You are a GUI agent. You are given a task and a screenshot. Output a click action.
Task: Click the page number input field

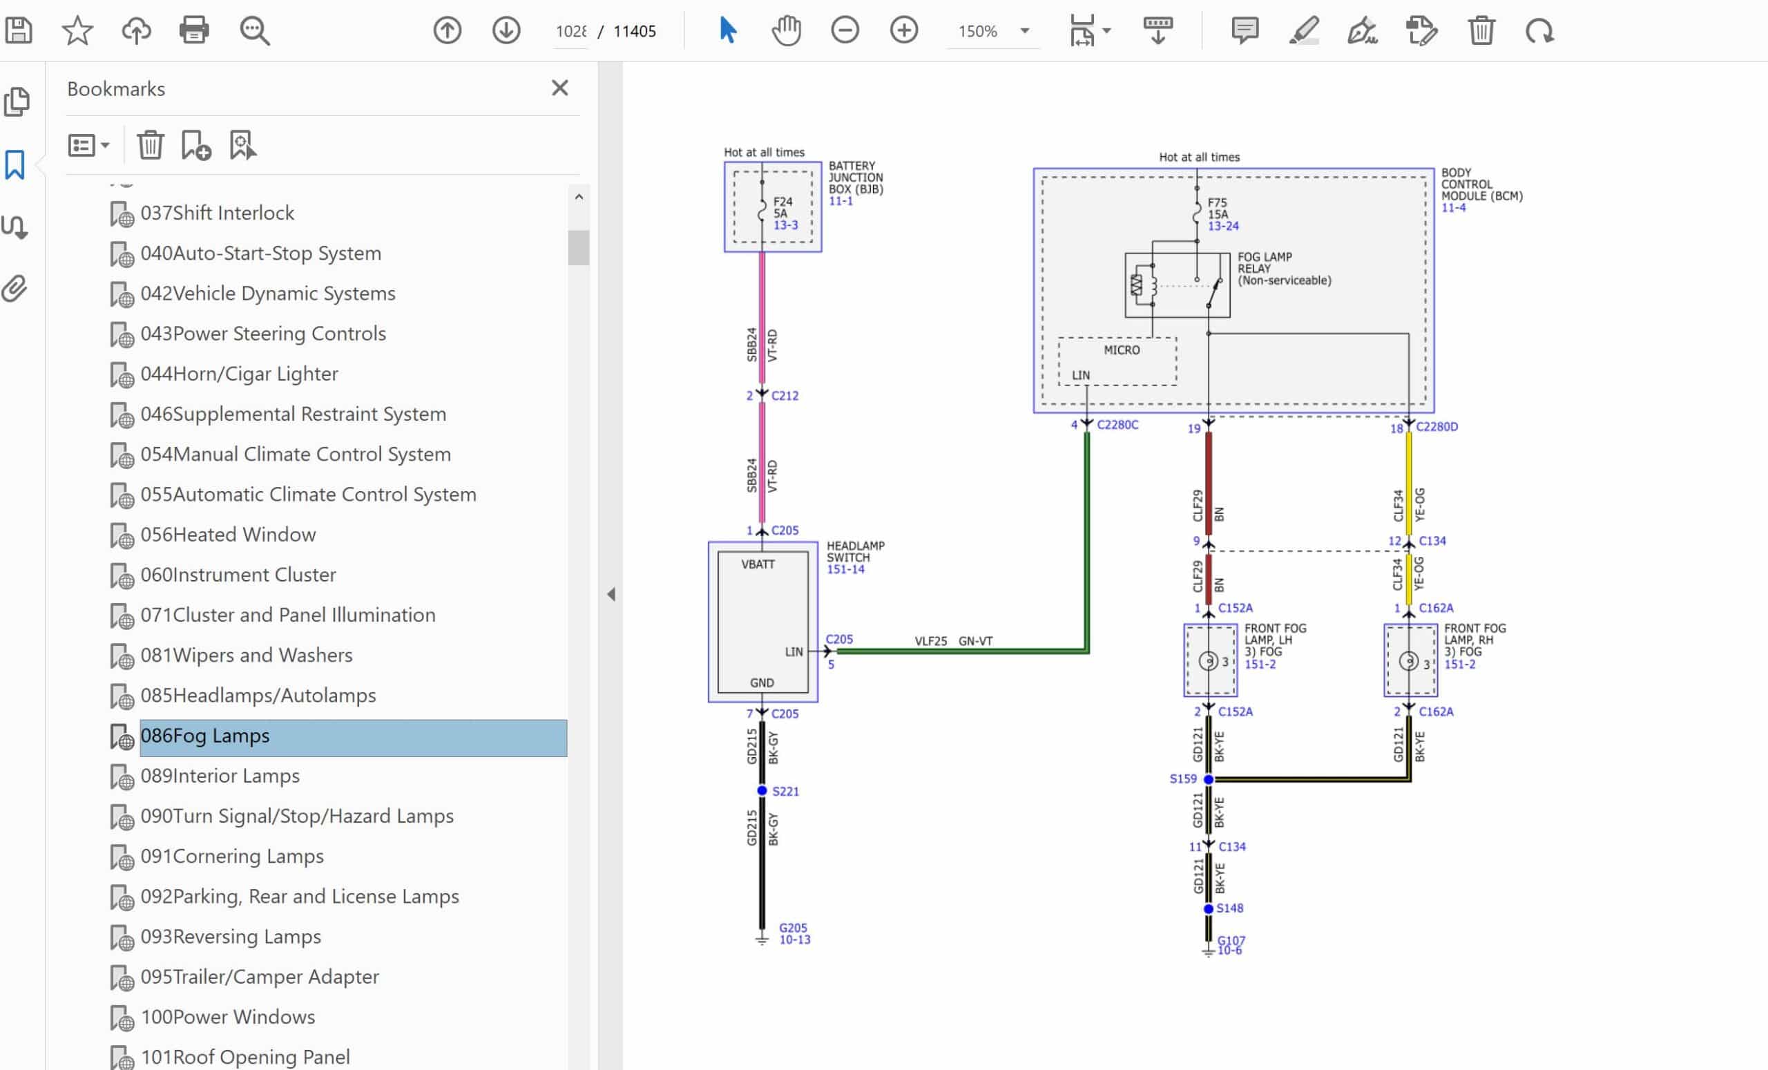(571, 32)
